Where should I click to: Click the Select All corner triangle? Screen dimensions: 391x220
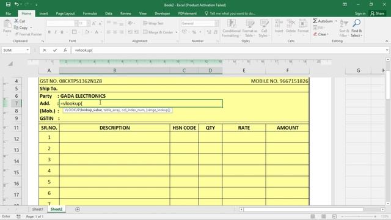point(10,64)
